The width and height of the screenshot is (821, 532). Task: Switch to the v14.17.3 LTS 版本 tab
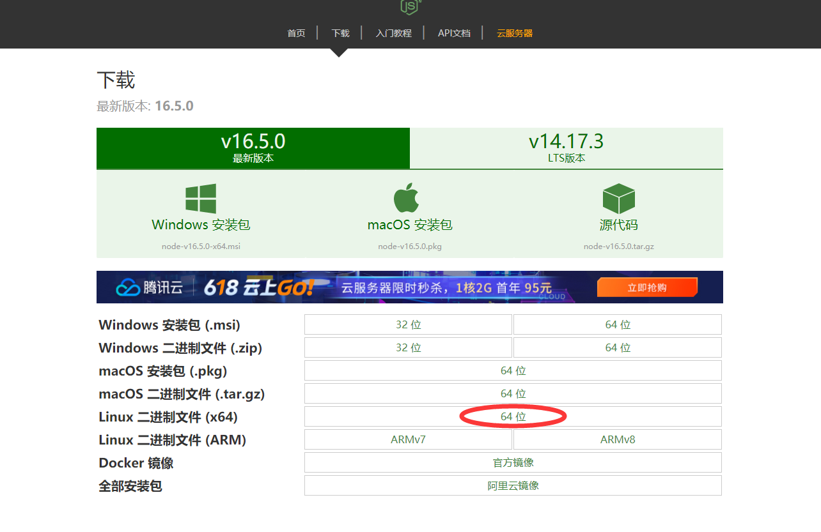566,148
